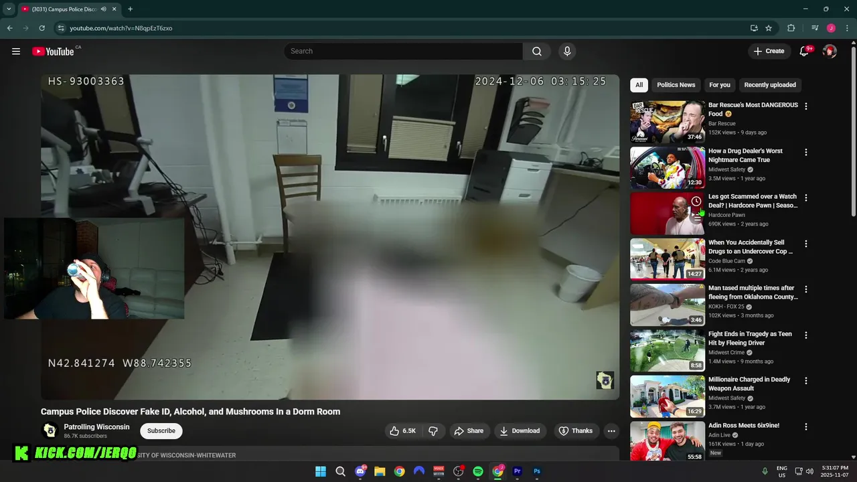Open Man tased Oklahoma County thumbnail
This screenshot has height=482, width=857.
point(668,305)
